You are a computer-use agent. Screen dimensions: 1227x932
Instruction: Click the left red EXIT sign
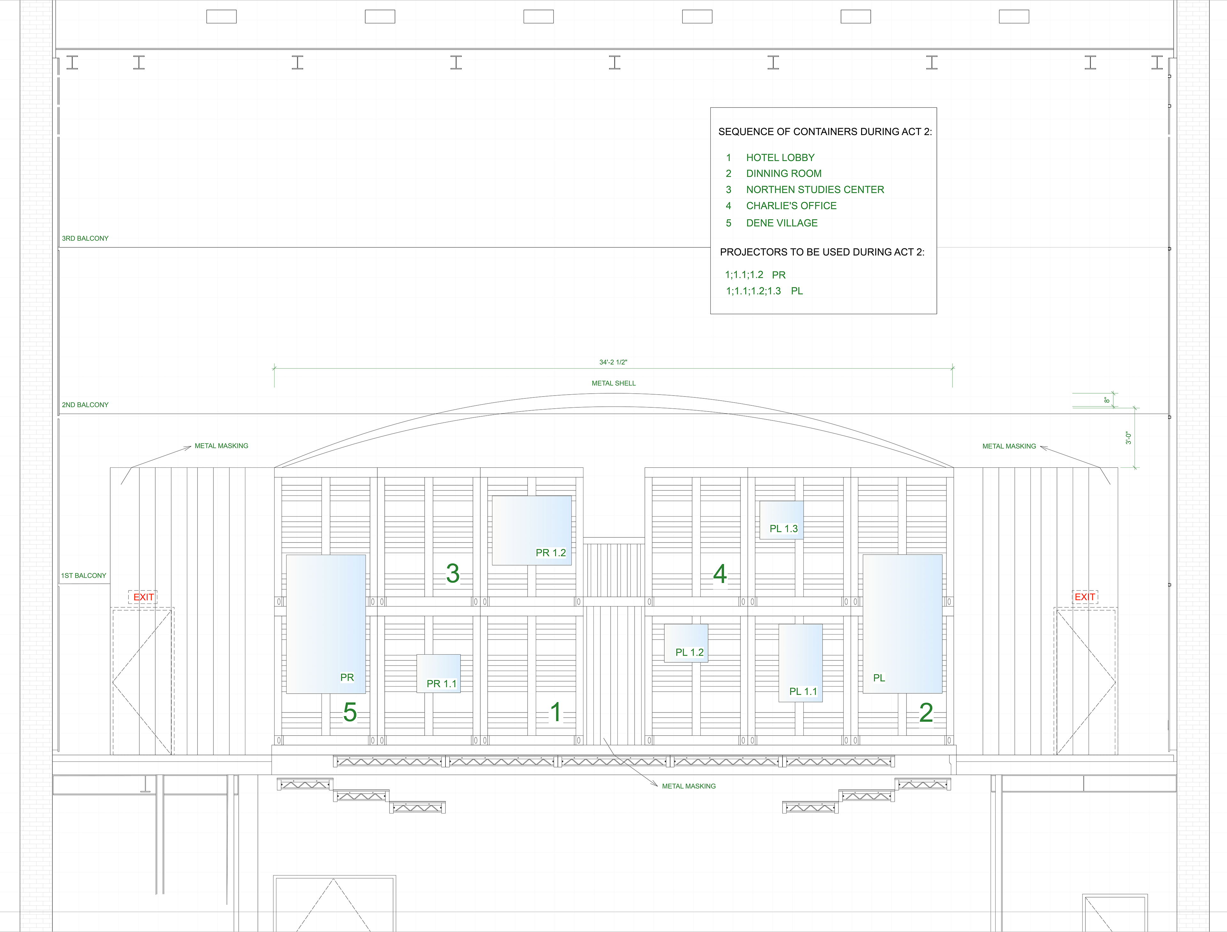tap(143, 597)
